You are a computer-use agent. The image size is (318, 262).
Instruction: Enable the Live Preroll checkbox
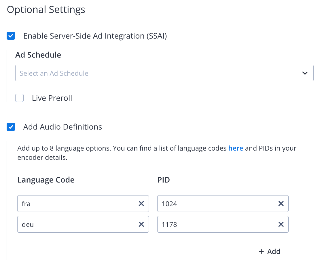click(x=20, y=98)
